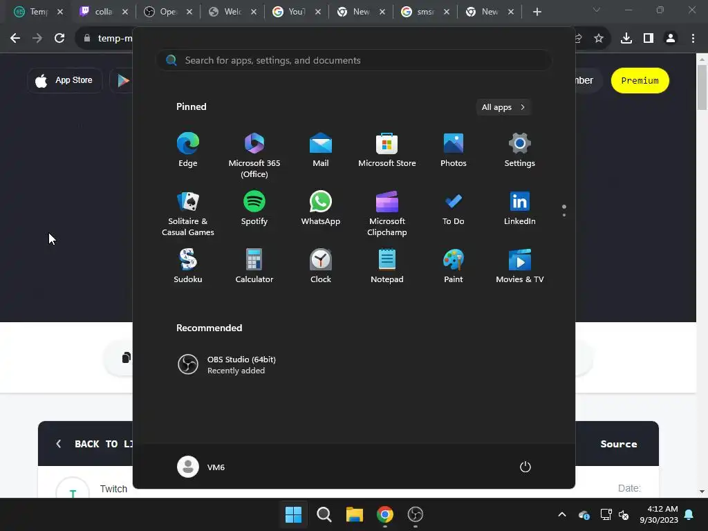
Task: Open WhatsApp from Start menu
Action: 321,208
